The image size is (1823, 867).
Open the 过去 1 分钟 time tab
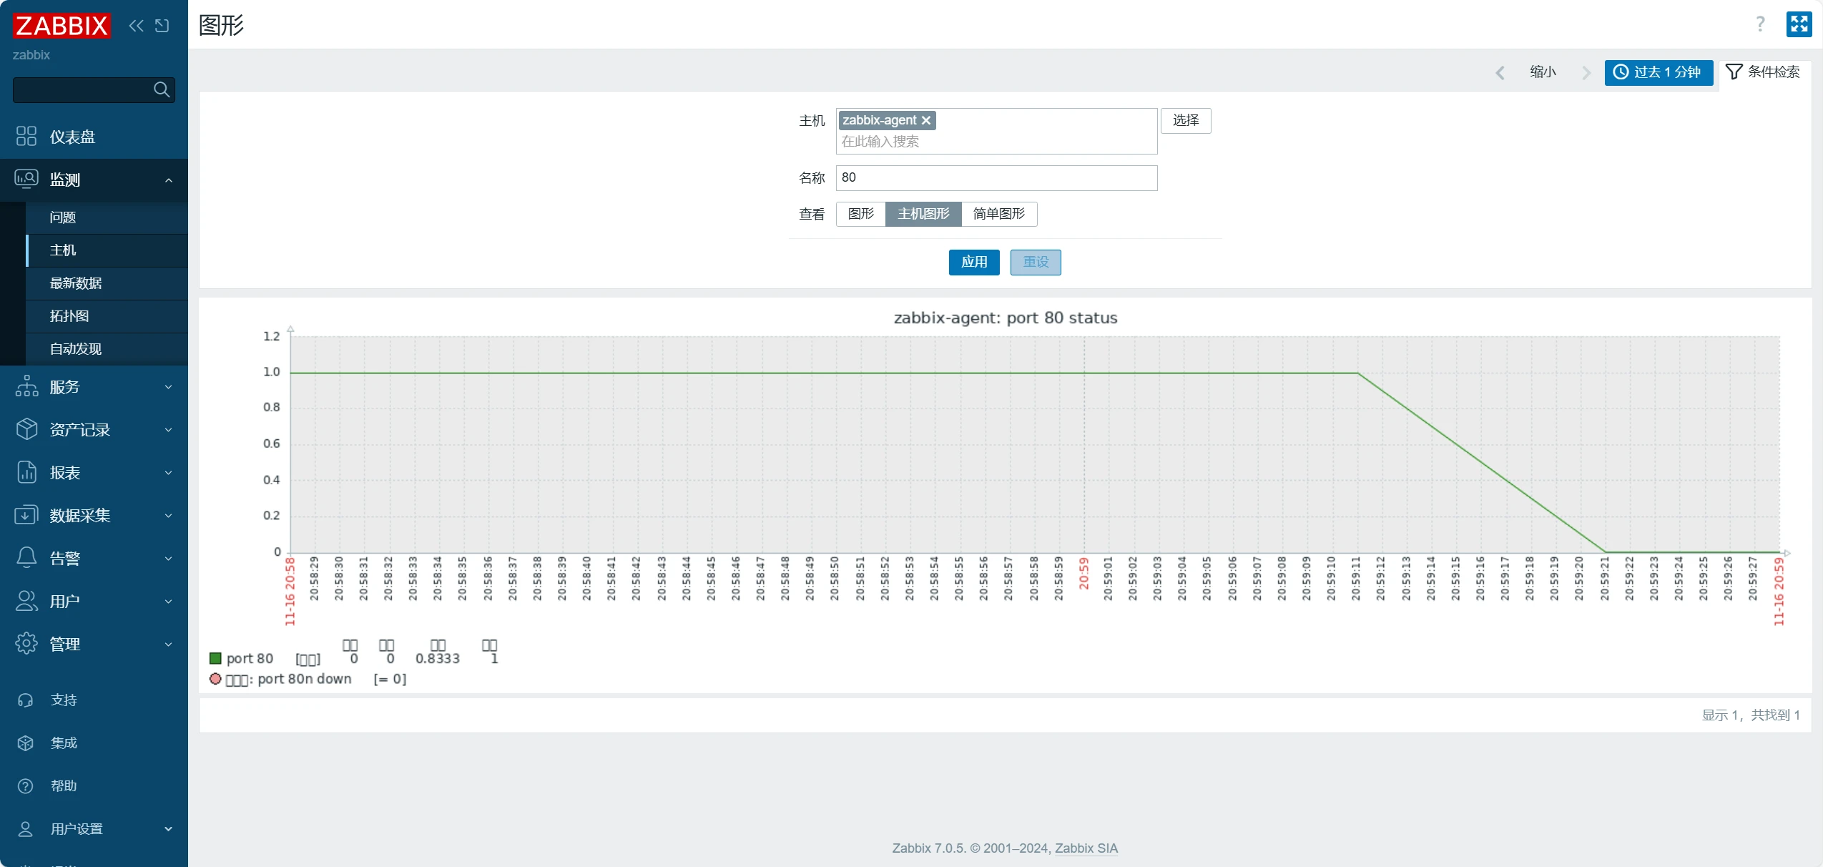[x=1658, y=72]
